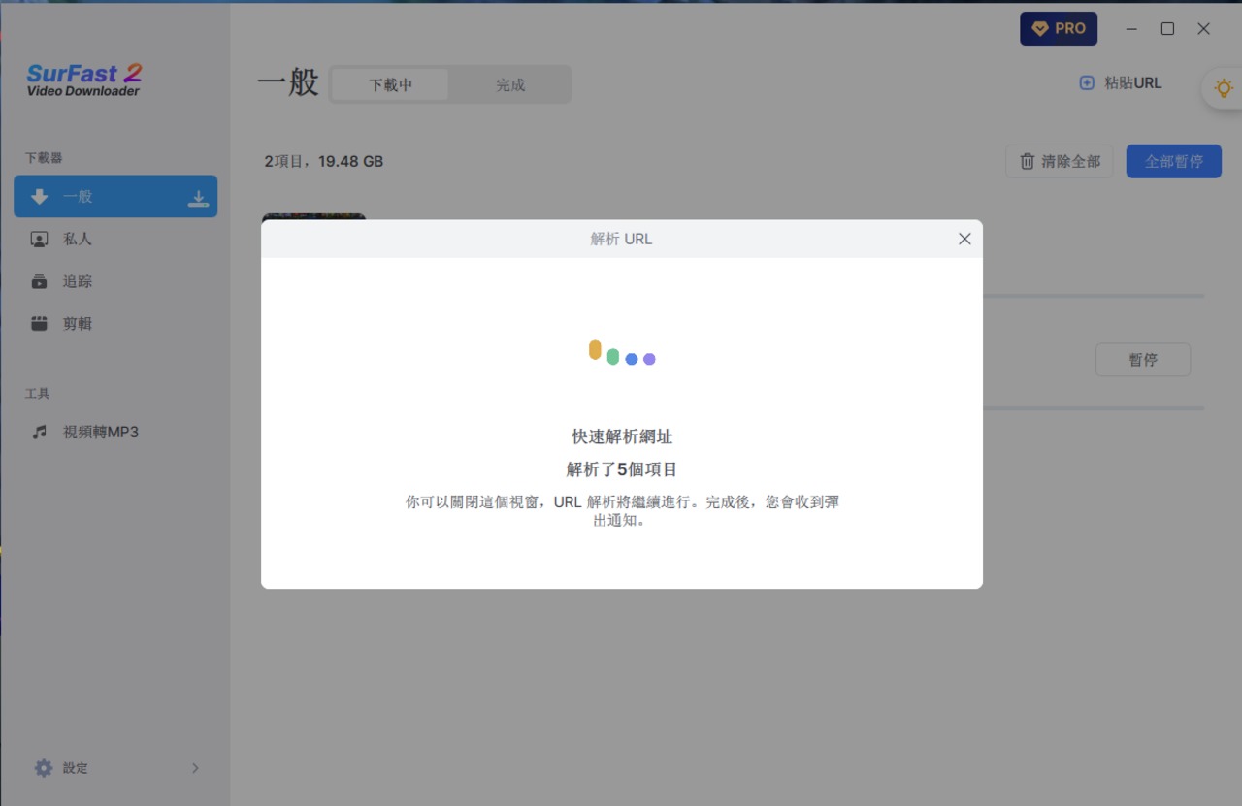Switch to the 下載中 tab
This screenshot has height=806, width=1242.
coord(390,84)
